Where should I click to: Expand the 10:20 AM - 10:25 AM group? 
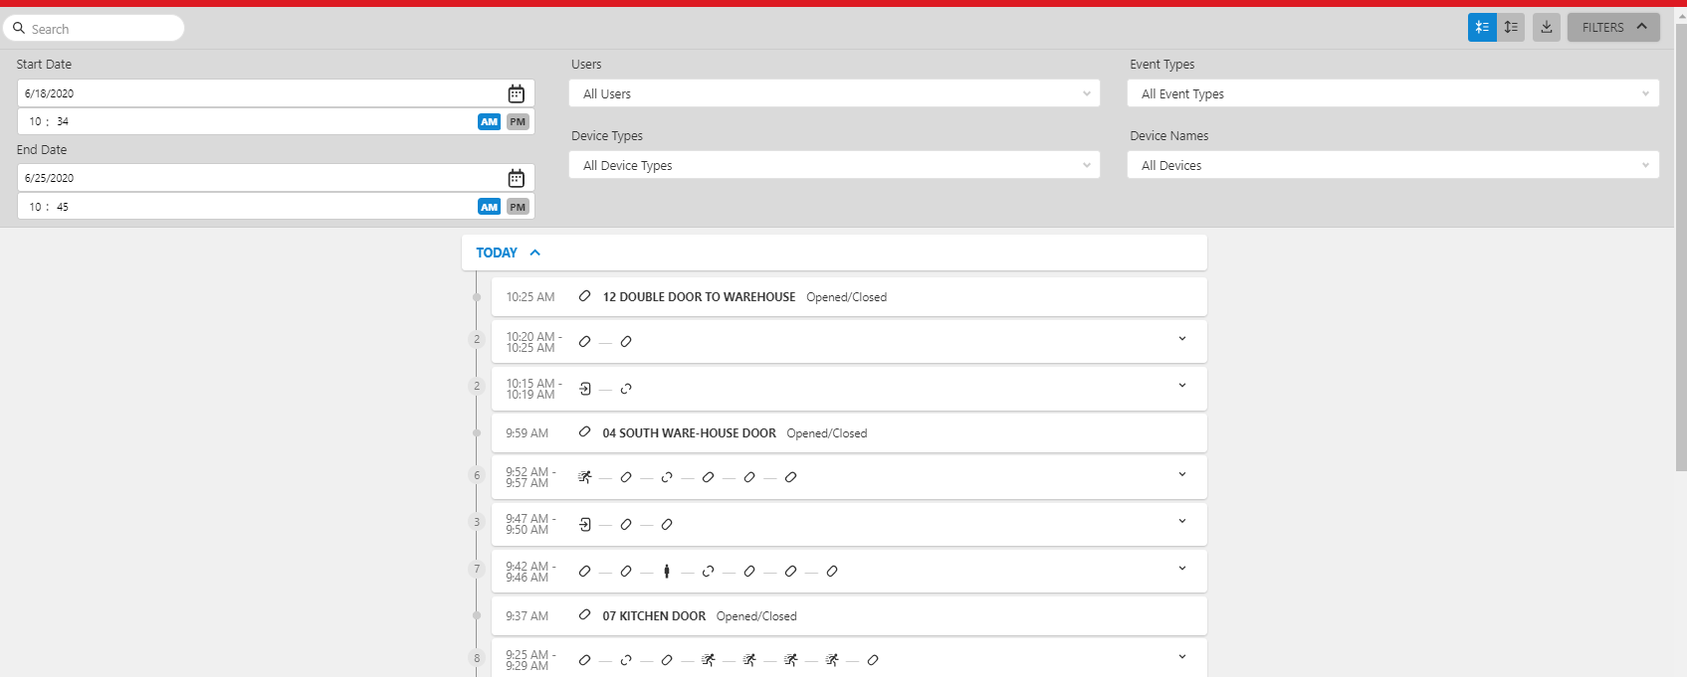click(x=1182, y=339)
